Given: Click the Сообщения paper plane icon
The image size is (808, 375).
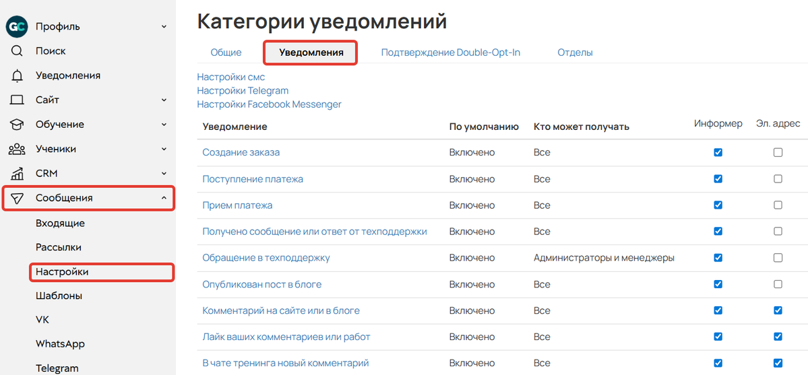Looking at the screenshot, I should click(x=17, y=198).
